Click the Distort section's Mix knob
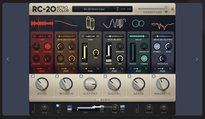Screen dimensions: 205x119 pos(96,52)
